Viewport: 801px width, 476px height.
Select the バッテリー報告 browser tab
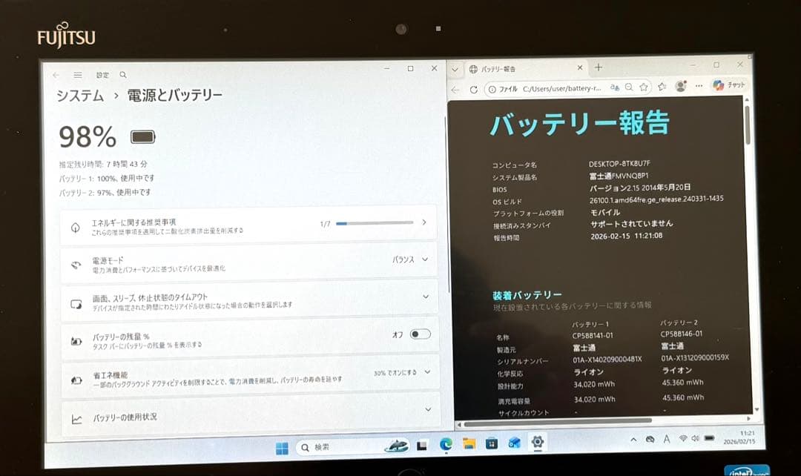coord(526,68)
